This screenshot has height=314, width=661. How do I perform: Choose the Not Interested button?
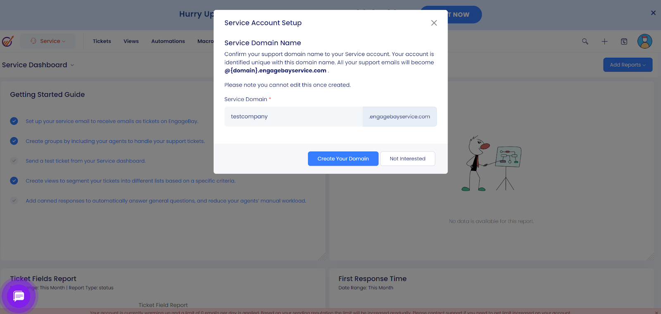click(x=407, y=159)
